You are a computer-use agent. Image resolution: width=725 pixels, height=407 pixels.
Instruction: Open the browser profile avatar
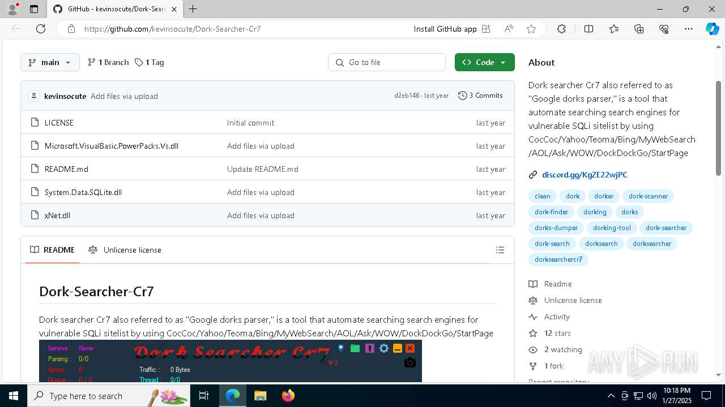12,9
